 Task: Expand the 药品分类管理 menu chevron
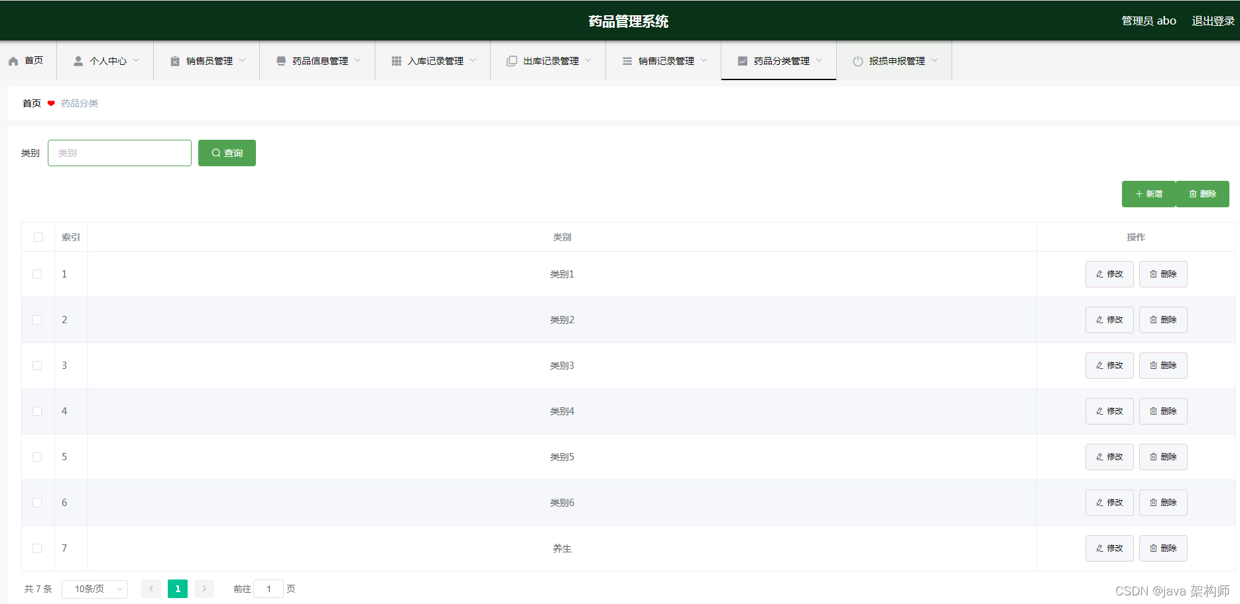tap(819, 60)
